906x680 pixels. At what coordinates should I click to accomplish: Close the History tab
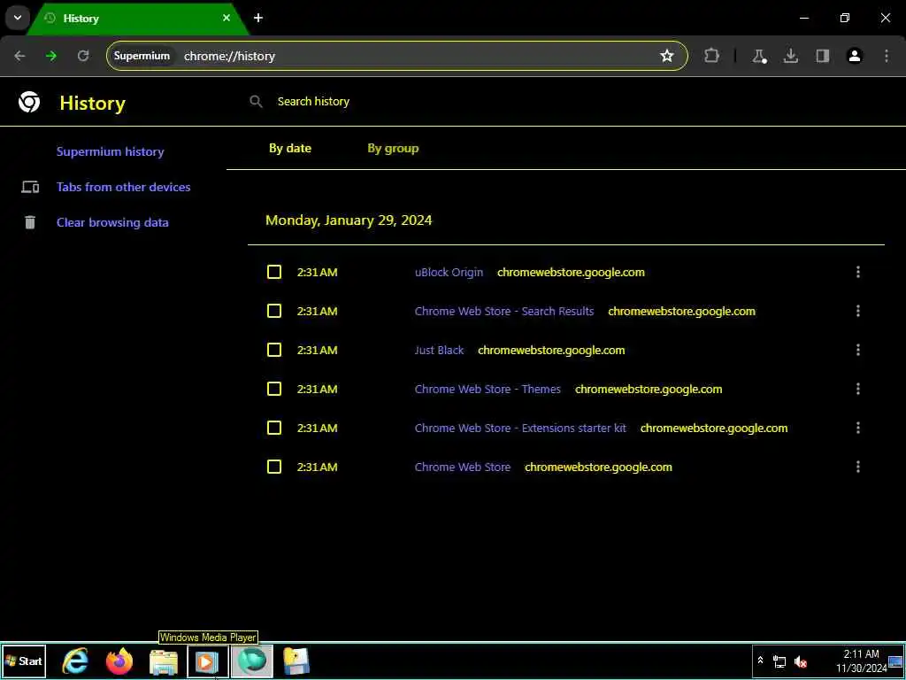coord(226,18)
